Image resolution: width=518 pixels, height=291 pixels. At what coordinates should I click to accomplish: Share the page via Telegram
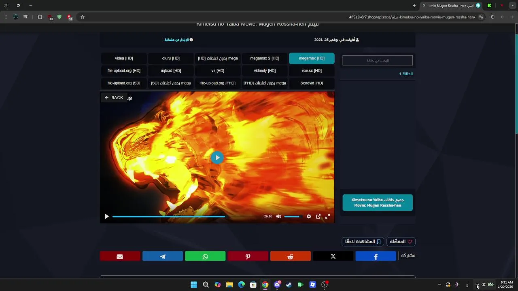point(163,256)
